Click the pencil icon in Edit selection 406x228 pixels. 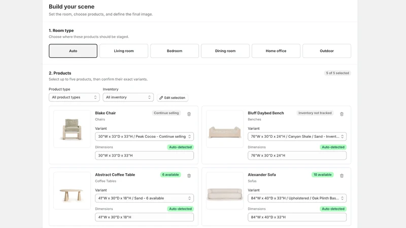161,98
